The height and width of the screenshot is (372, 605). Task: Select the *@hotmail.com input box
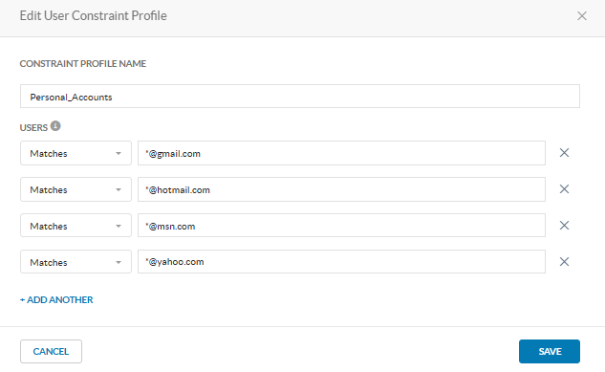tap(341, 189)
